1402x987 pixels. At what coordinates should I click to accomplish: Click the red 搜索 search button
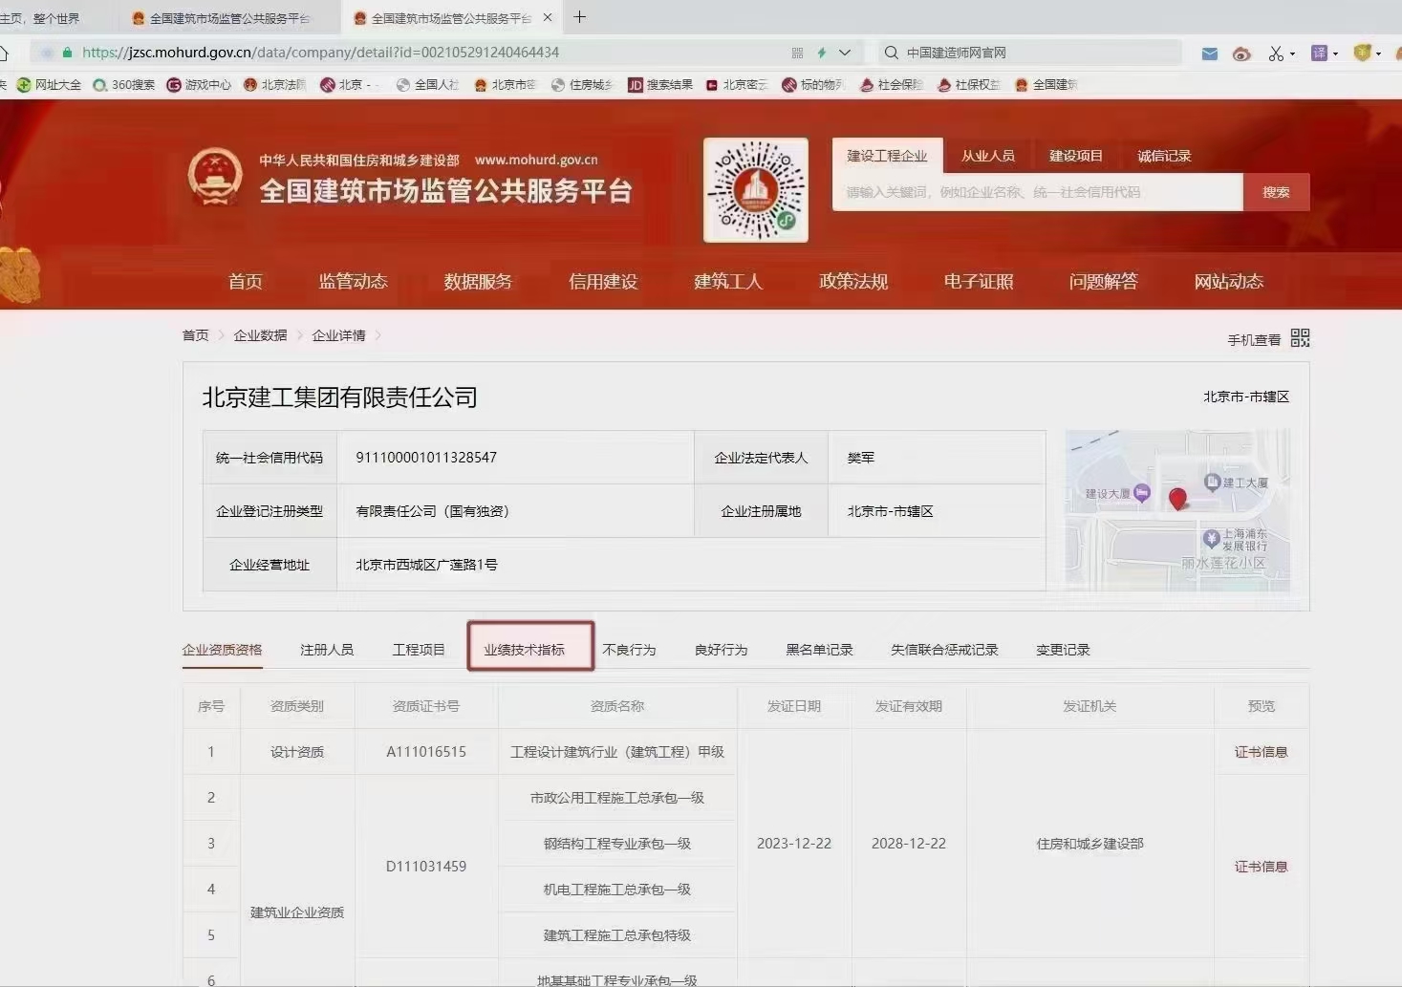[1275, 191]
